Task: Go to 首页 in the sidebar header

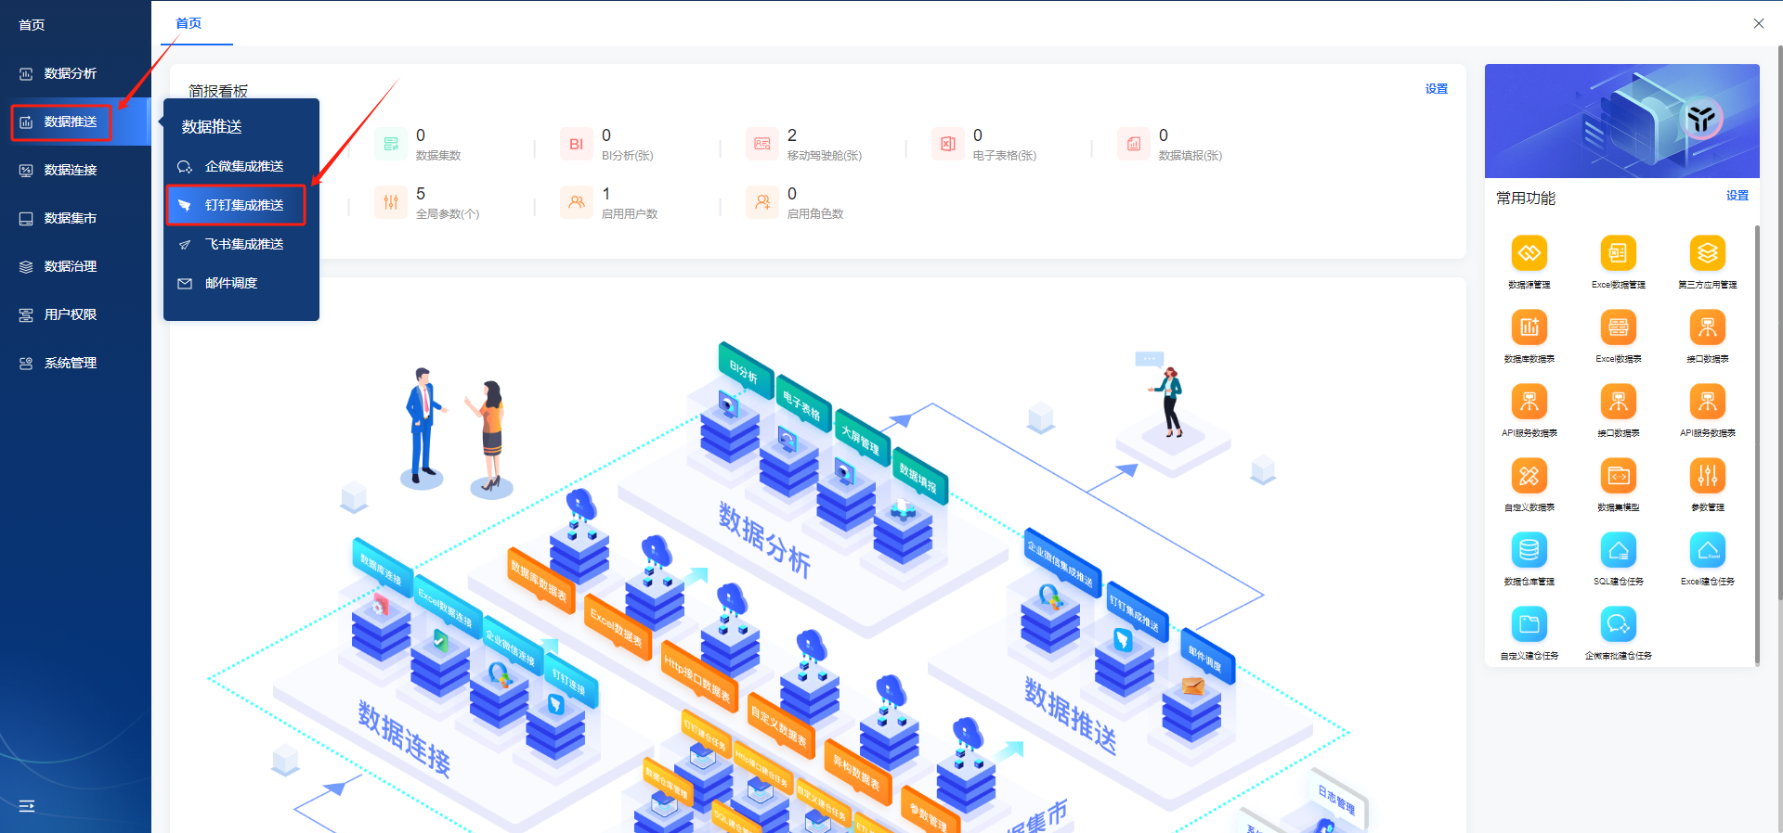Action: tap(32, 25)
